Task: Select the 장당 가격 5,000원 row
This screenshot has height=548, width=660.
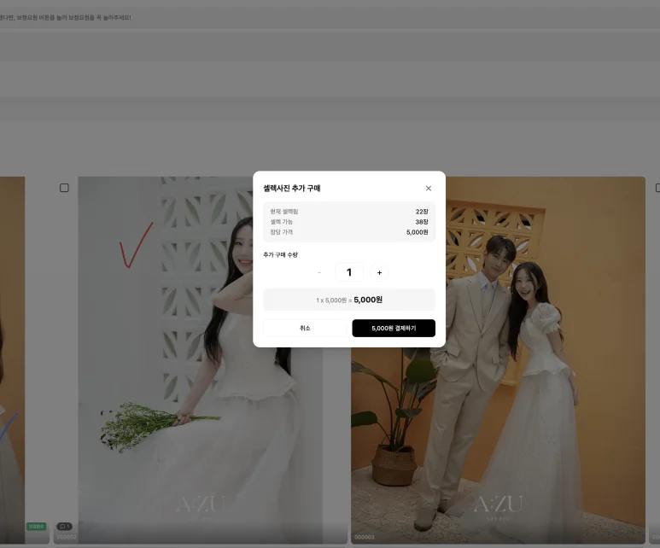Action: point(349,232)
